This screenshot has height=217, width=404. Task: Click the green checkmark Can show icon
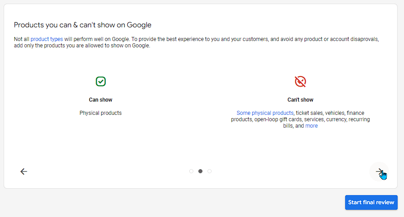[101, 82]
